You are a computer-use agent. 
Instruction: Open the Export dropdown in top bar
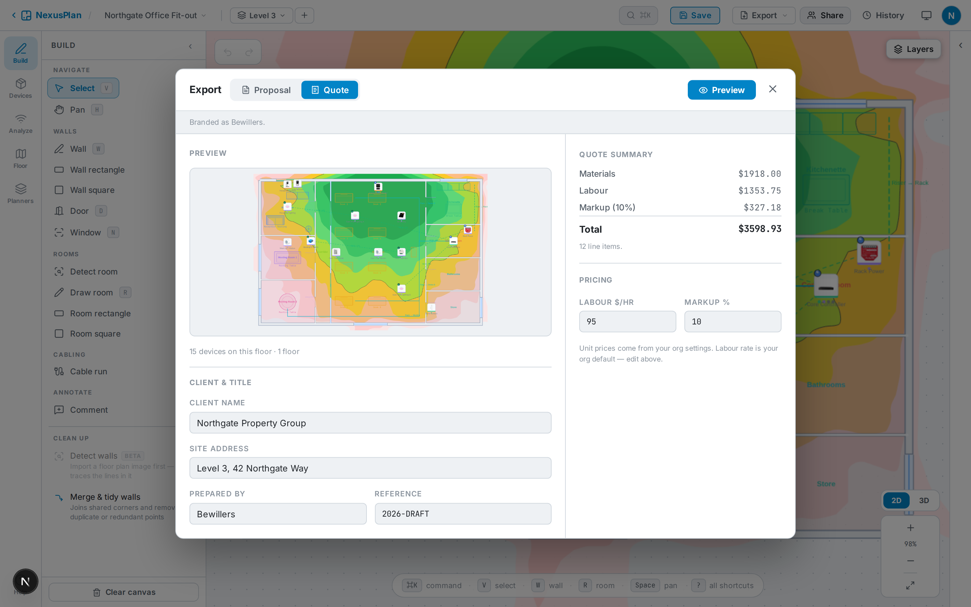pos(764,15)
